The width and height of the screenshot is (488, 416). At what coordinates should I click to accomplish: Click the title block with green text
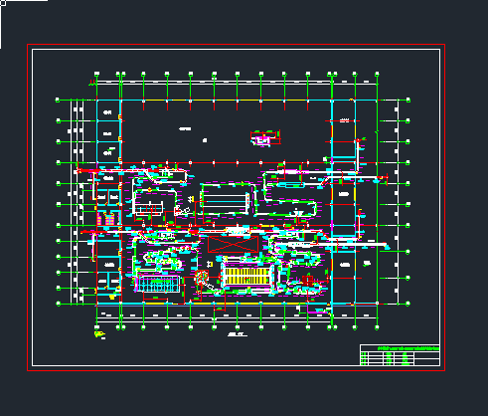pyautogui.click(x=400, y=355)
